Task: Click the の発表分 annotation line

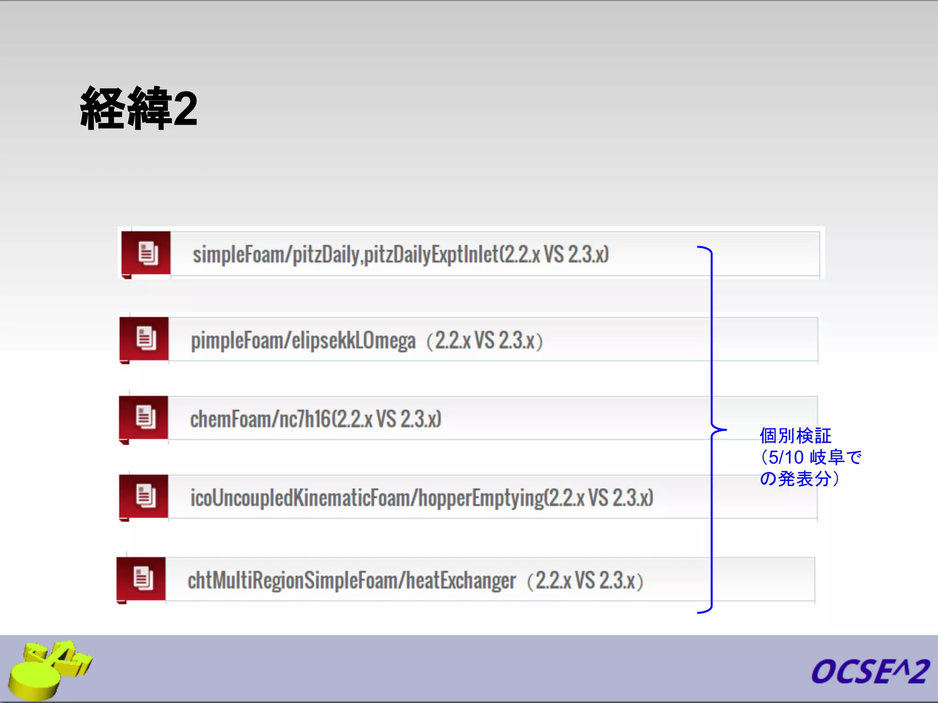Action: tap(800, 479)
